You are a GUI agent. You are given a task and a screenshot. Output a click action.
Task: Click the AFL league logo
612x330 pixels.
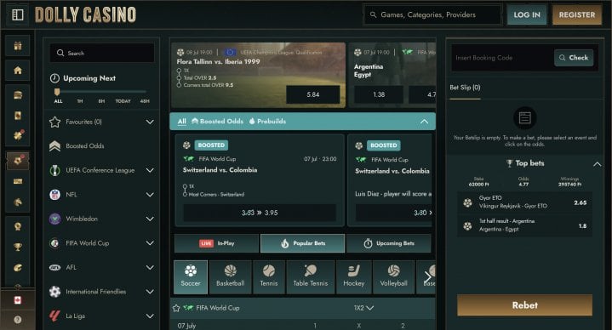55,267
